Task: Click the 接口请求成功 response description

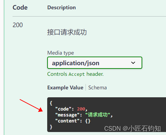Action: pyautogui.click(x=67, y=32)
